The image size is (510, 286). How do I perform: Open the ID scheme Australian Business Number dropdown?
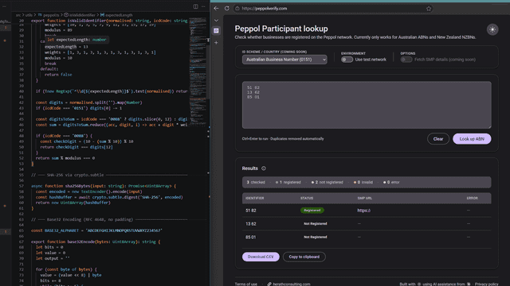284,60
